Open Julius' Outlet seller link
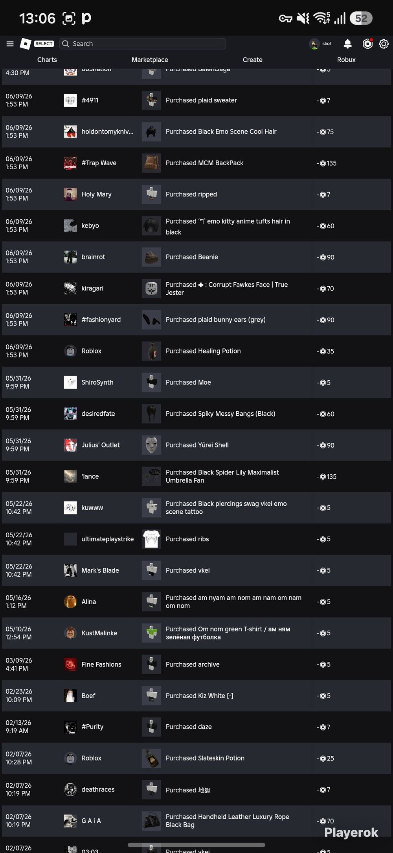The width and height of the screenshot is (393, 853). [x=101, y=445]
